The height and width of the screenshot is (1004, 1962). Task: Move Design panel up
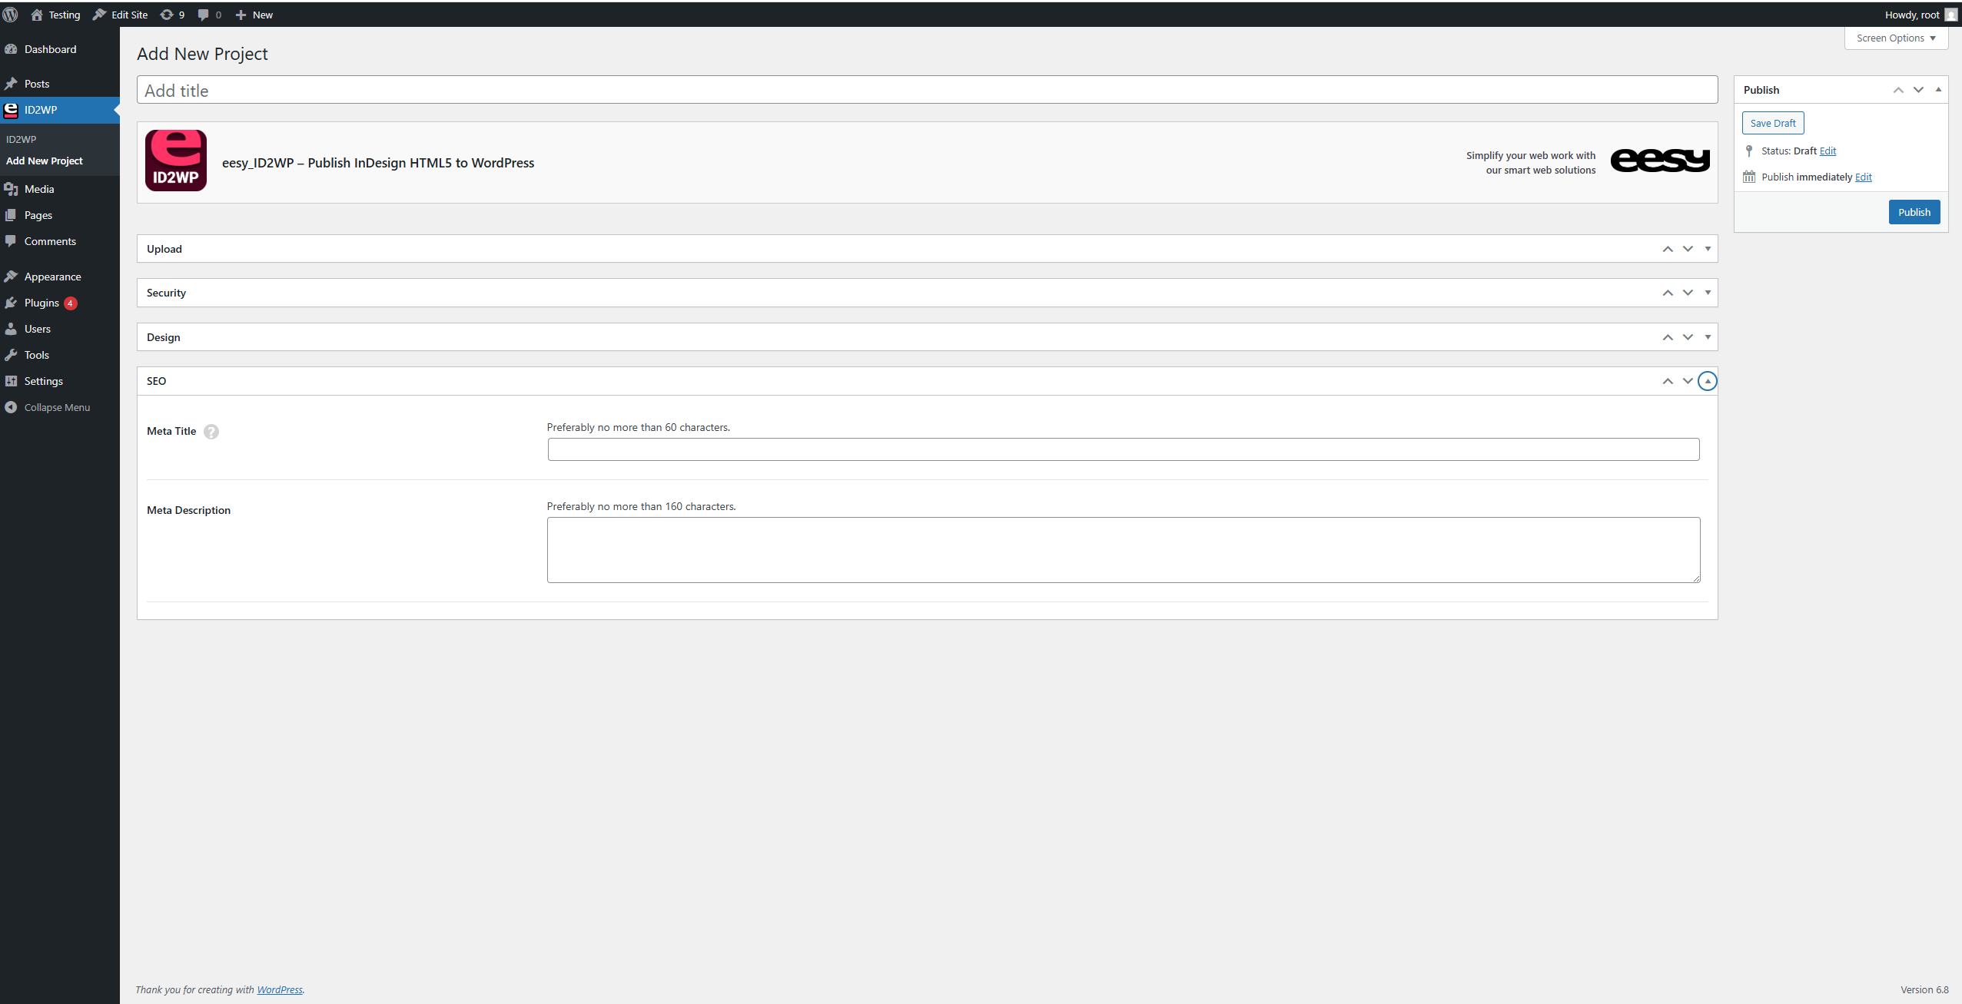pyautogui.click(x=1668, y=337)
